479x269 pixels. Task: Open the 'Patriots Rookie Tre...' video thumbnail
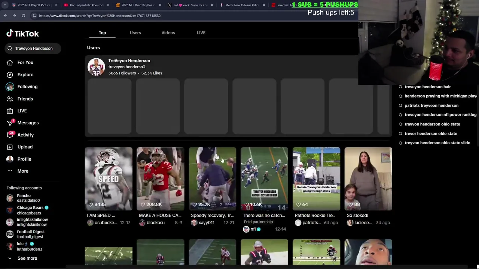point(316,179)
